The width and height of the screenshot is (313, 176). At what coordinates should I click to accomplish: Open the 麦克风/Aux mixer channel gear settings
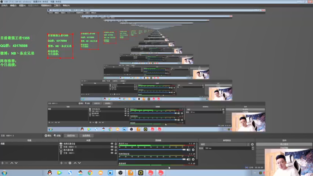(x=193, y=150)
